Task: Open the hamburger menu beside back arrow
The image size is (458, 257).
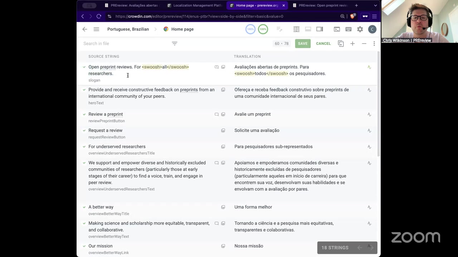Action: tap(96, 29)
